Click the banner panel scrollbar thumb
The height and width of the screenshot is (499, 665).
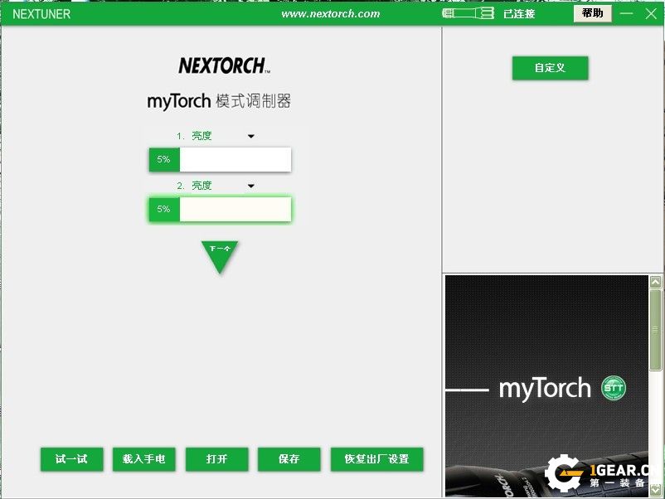point(656,330)
